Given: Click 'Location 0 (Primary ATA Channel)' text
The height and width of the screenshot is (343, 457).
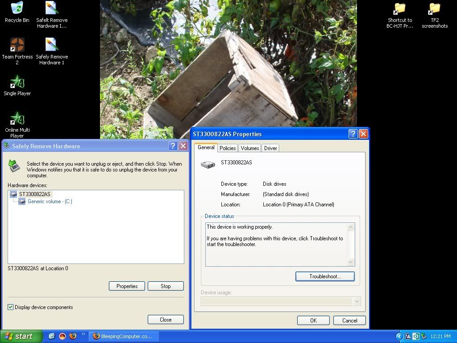Looking at the screenshot, I should click(299, 205).
